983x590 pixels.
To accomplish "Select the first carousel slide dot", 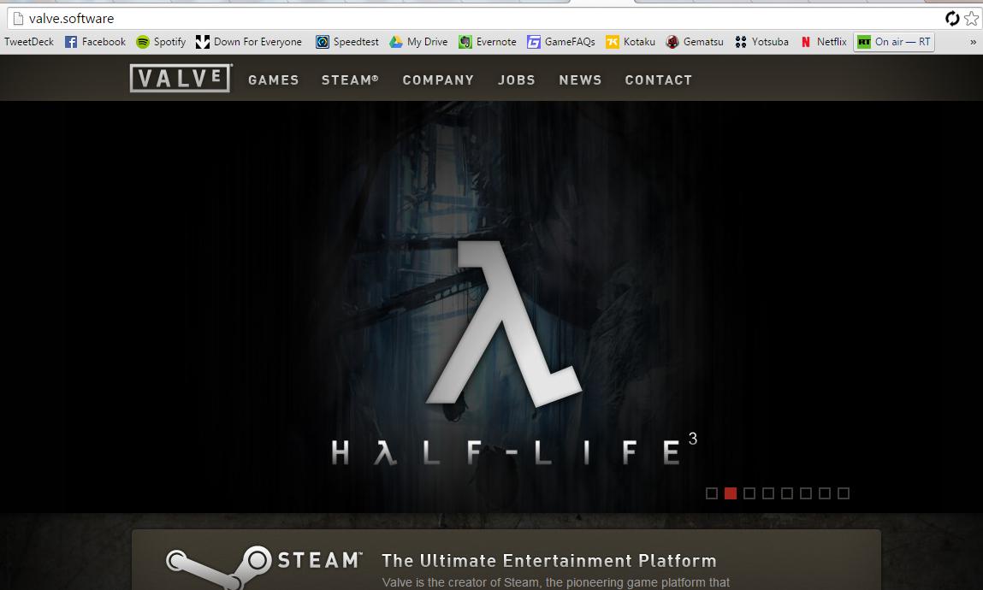I will [x=711, y=493].
